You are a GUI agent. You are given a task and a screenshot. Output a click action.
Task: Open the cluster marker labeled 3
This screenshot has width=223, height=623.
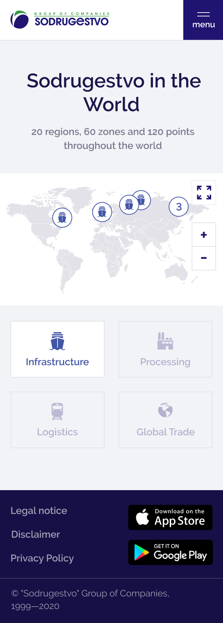coord(179,207)
